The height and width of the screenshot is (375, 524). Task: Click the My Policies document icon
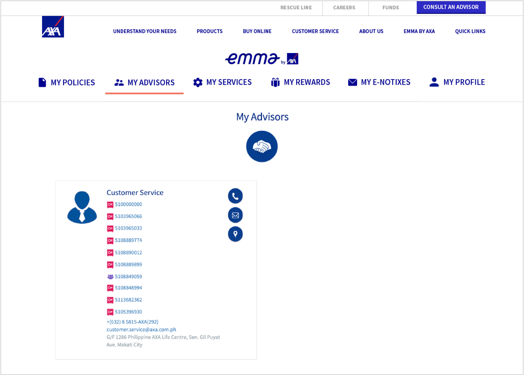point(42,82)
